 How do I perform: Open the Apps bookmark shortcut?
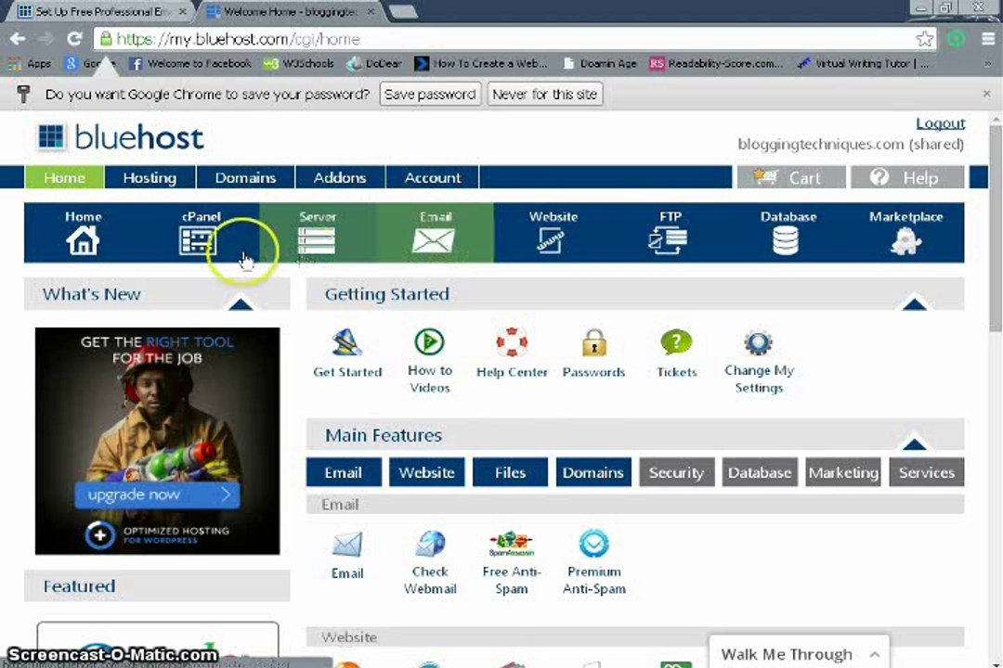coord(30,63)
